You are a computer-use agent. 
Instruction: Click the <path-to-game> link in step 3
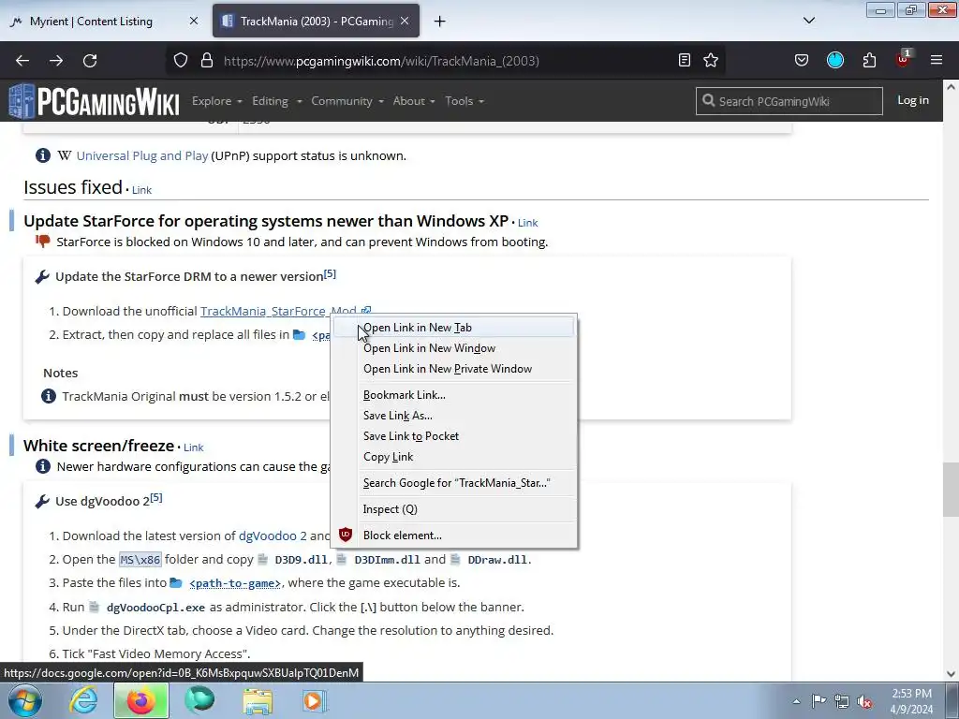pyautogui.click(x=235, y=583)
